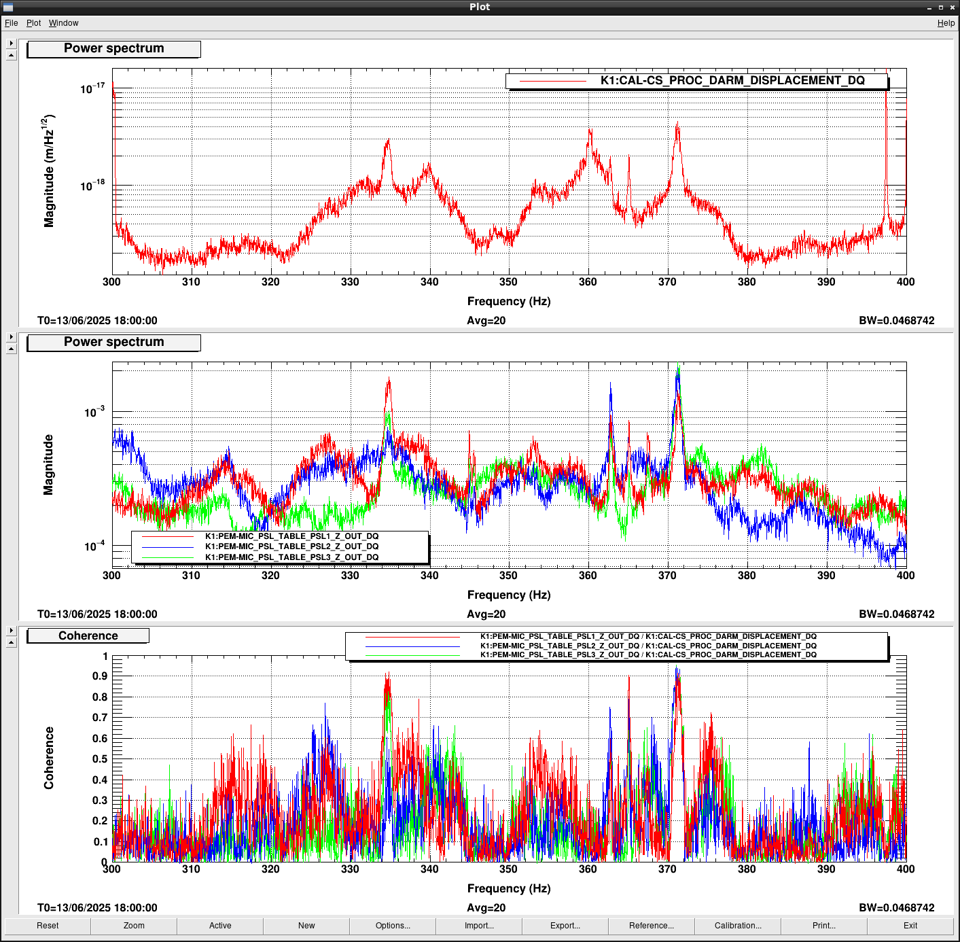This screenshot has width=960, height=942.
Task: Minimize the Plot window
Action: 930,7
